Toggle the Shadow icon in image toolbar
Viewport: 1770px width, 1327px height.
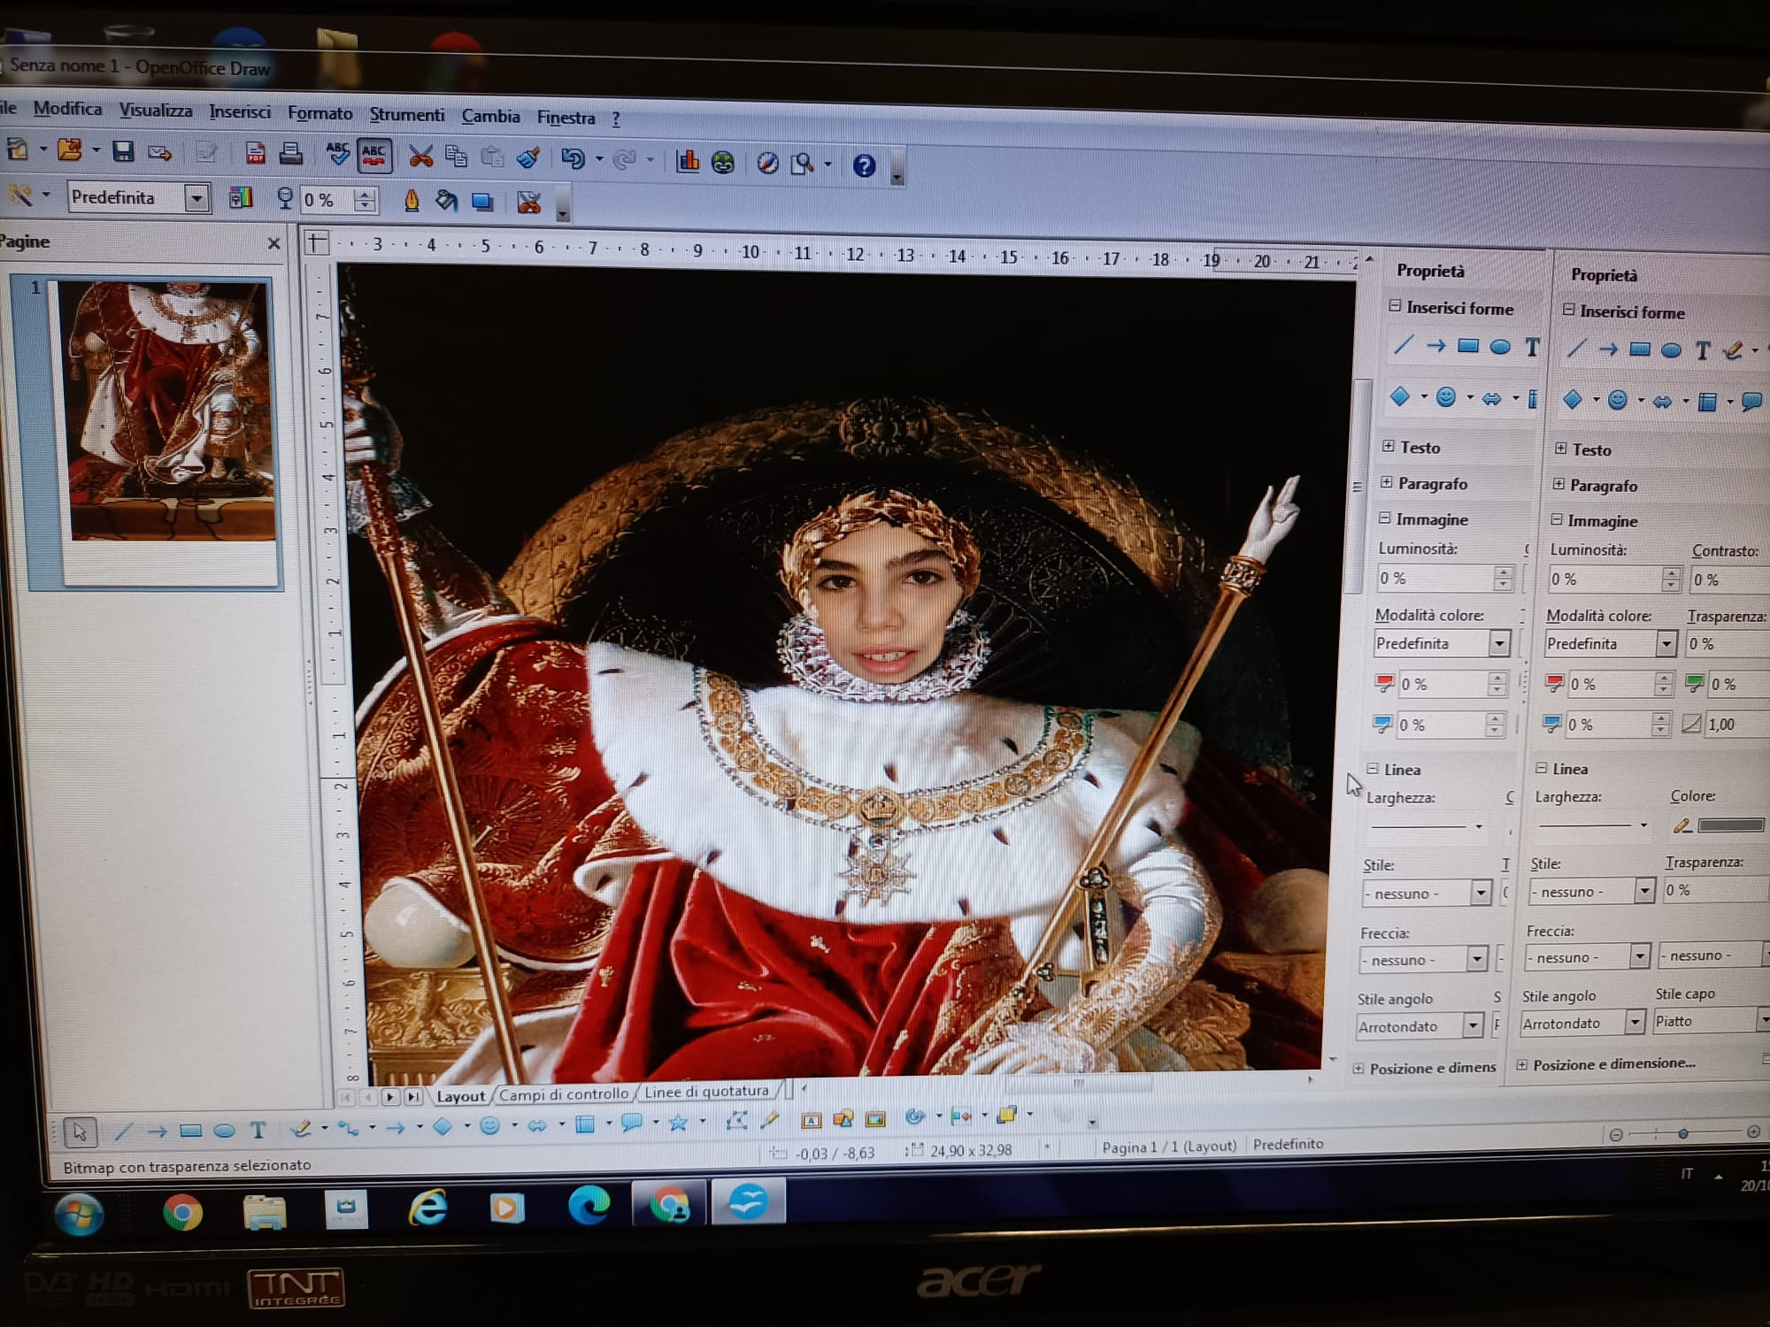click(482, 203)
